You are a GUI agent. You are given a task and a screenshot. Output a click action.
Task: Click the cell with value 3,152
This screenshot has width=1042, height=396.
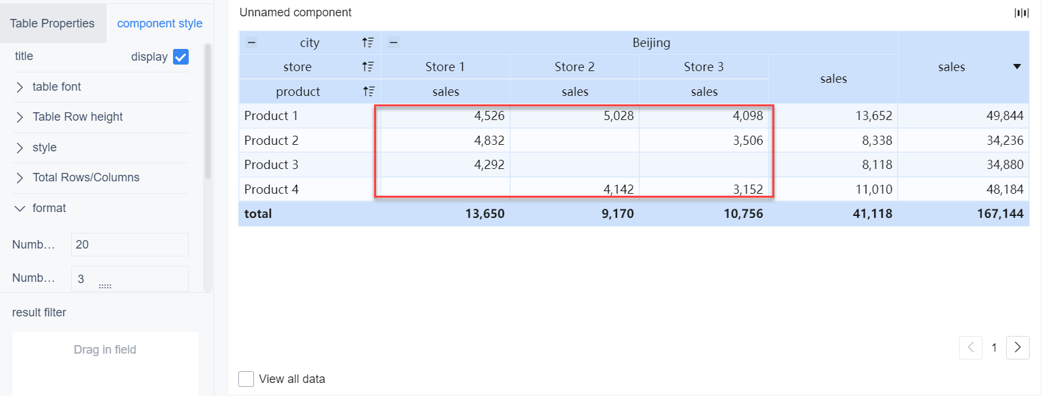click(x=704, y=189)
